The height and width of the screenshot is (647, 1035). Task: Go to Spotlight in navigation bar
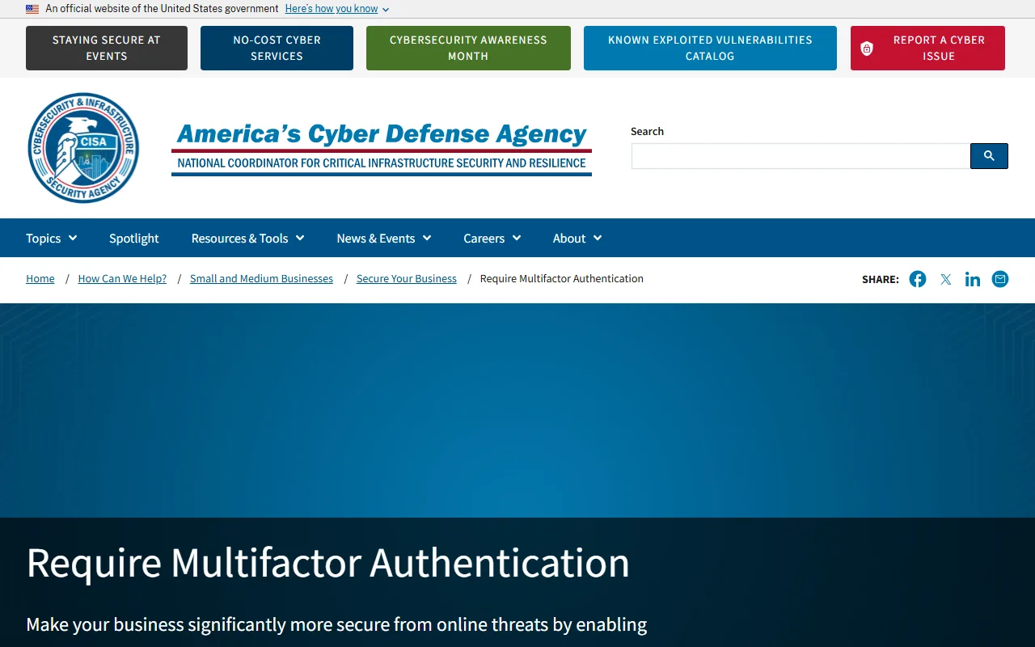[x=134, y=238]
